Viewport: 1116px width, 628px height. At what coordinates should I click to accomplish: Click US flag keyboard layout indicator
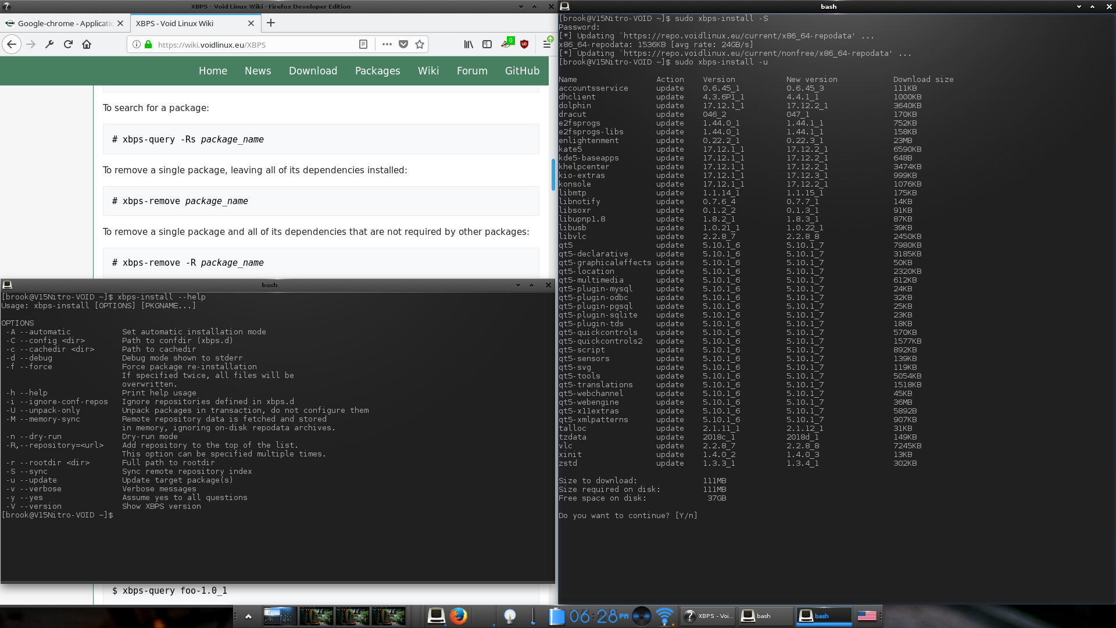point(867,616)
